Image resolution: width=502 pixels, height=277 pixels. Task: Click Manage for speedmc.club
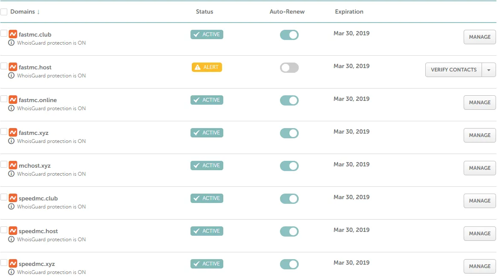479,201
